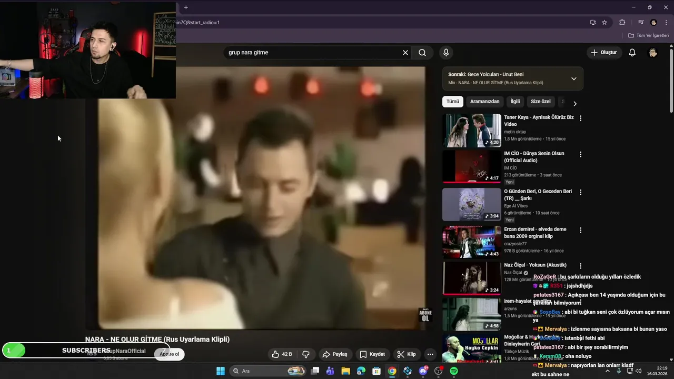Open Microsoft Edge from taskbar
This screenshot has height=379, width=674.
pos(361,371)
